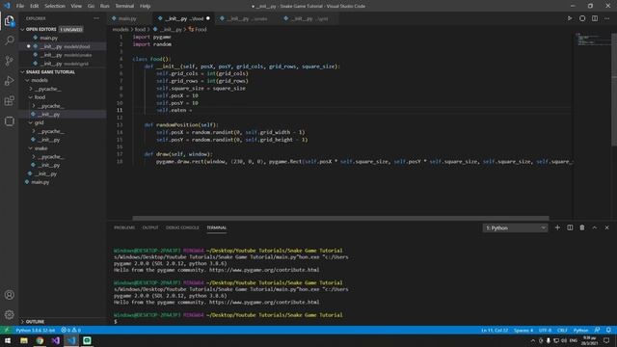Split the terminal pane
Image resolution: width=617 pixels, height=347 pixels.
tap(570, 227)
